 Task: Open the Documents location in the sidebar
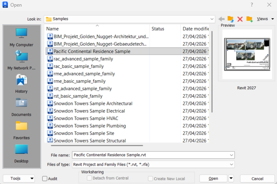[21, 107]
